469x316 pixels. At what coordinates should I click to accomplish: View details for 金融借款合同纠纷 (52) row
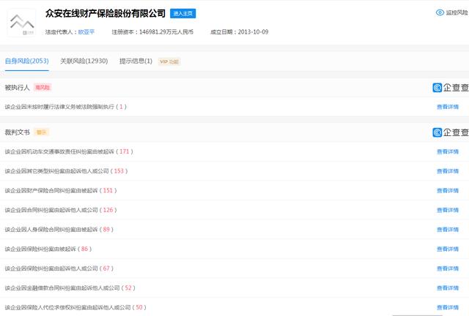tap(448, 288)
